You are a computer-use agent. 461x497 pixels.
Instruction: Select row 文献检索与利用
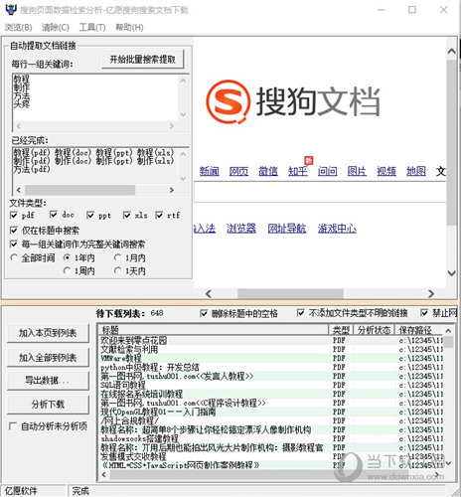271,349
